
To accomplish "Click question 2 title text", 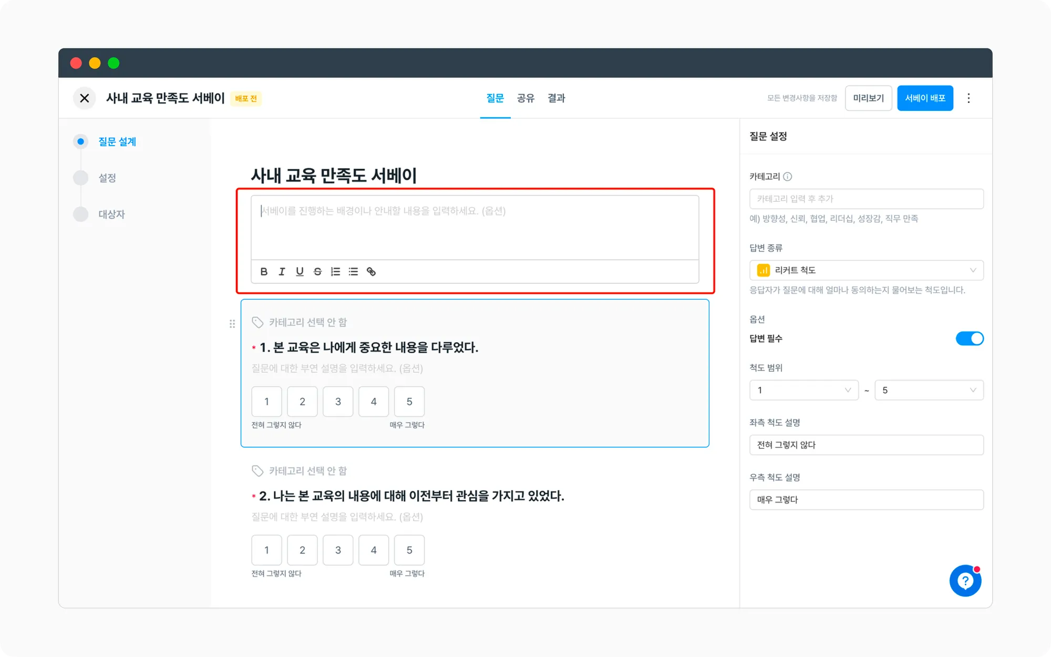I will click(x=411, y=496).
